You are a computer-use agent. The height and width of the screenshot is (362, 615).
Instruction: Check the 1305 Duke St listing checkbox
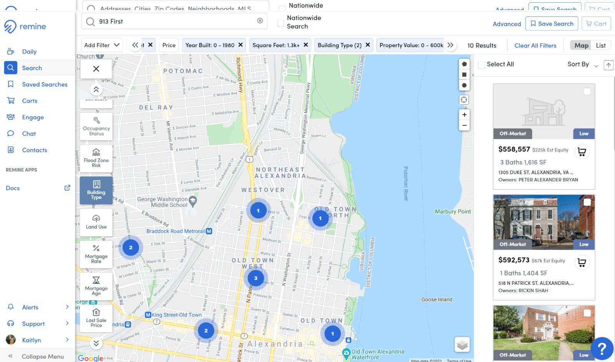[587, 91]
